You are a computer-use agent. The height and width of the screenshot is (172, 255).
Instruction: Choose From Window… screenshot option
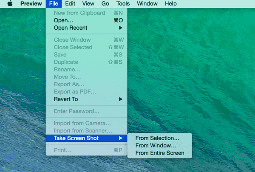(156, 145)
